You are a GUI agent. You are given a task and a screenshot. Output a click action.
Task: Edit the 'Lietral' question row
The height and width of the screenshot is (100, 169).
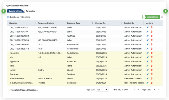click(148, 70)
